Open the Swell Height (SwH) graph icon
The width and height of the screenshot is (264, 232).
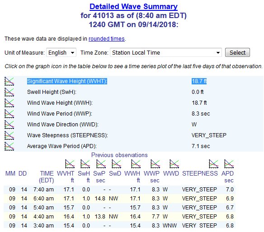pyautogui.click(x=9, y=92)
